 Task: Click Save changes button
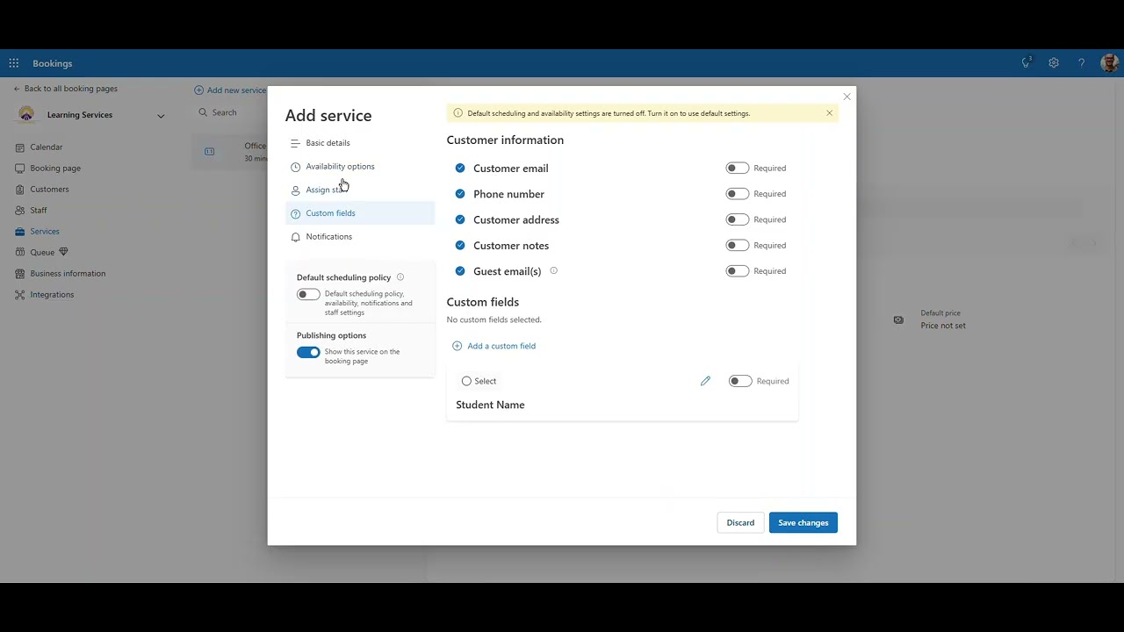click(x=803, y=523)
